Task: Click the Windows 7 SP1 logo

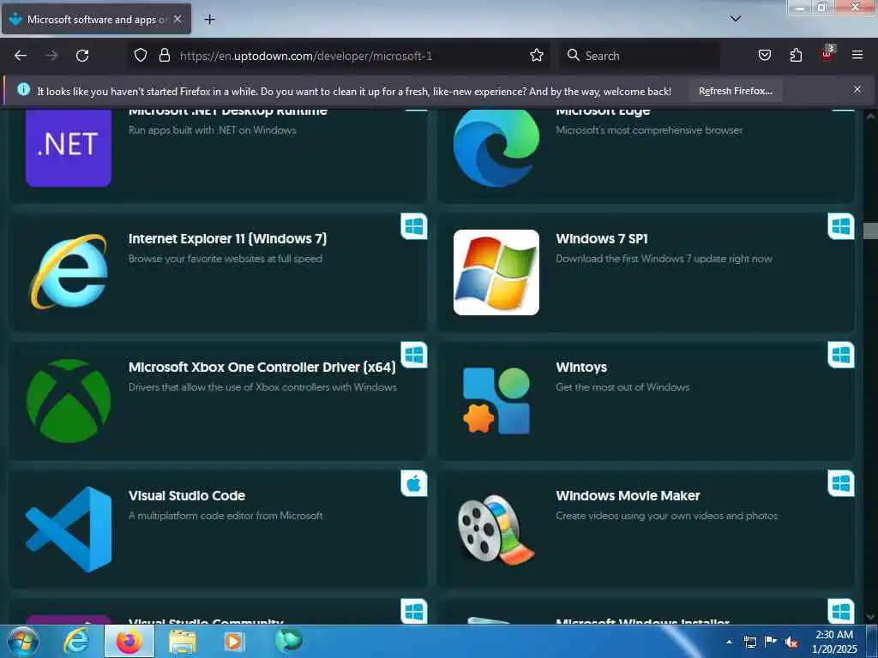Action: coord(496,272)
